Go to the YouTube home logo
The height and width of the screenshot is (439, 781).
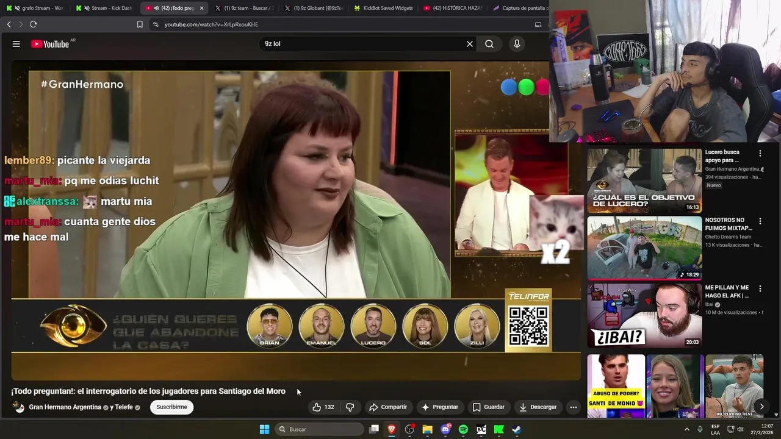click(x=50, y=44)
